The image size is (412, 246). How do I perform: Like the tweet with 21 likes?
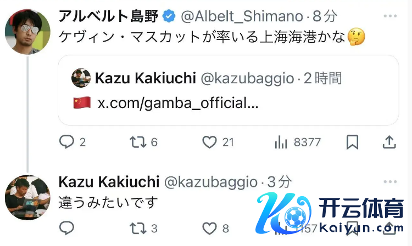coord(209,142)
